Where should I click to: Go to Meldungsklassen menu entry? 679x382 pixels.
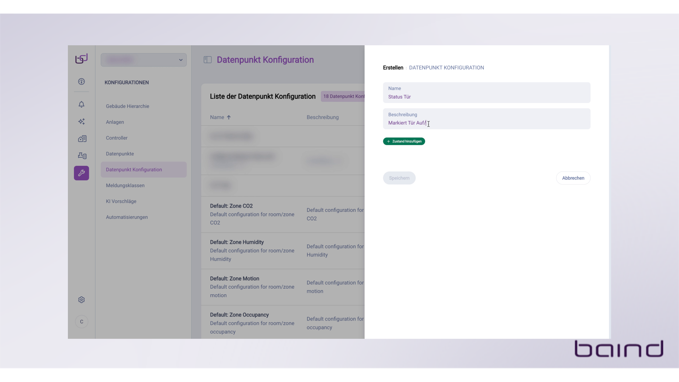[x=125, y=185]
